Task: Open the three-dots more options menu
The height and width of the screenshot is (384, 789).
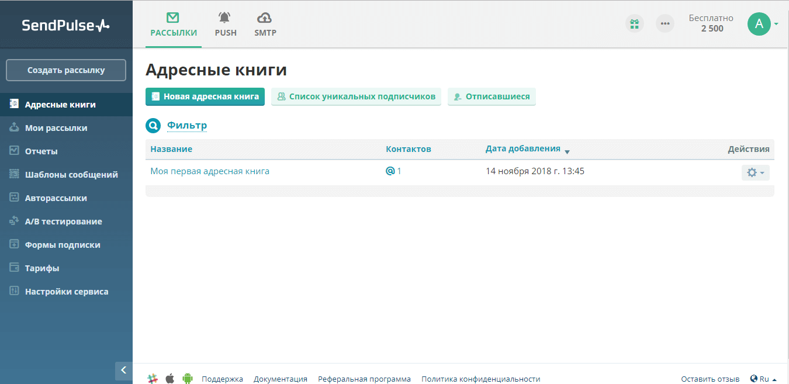Action: click(665, 23)
